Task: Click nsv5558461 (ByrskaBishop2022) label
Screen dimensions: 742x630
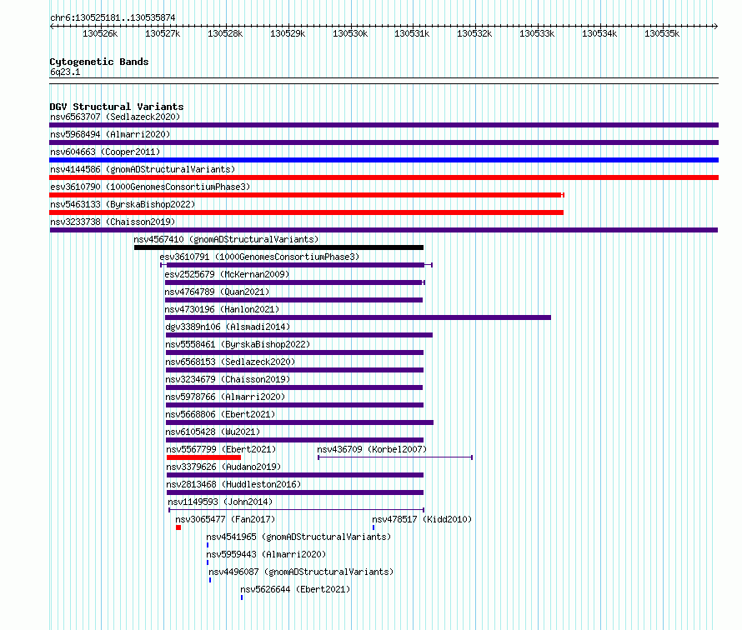Action: pyautogui.click(x=238, y=344)
